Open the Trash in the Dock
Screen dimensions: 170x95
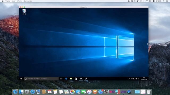[x=149, y=92]
